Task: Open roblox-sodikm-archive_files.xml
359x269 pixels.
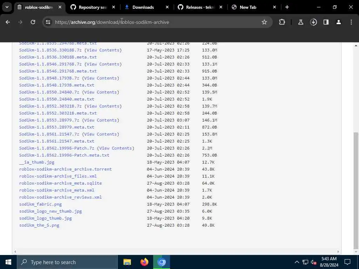Action: point(58,176)
